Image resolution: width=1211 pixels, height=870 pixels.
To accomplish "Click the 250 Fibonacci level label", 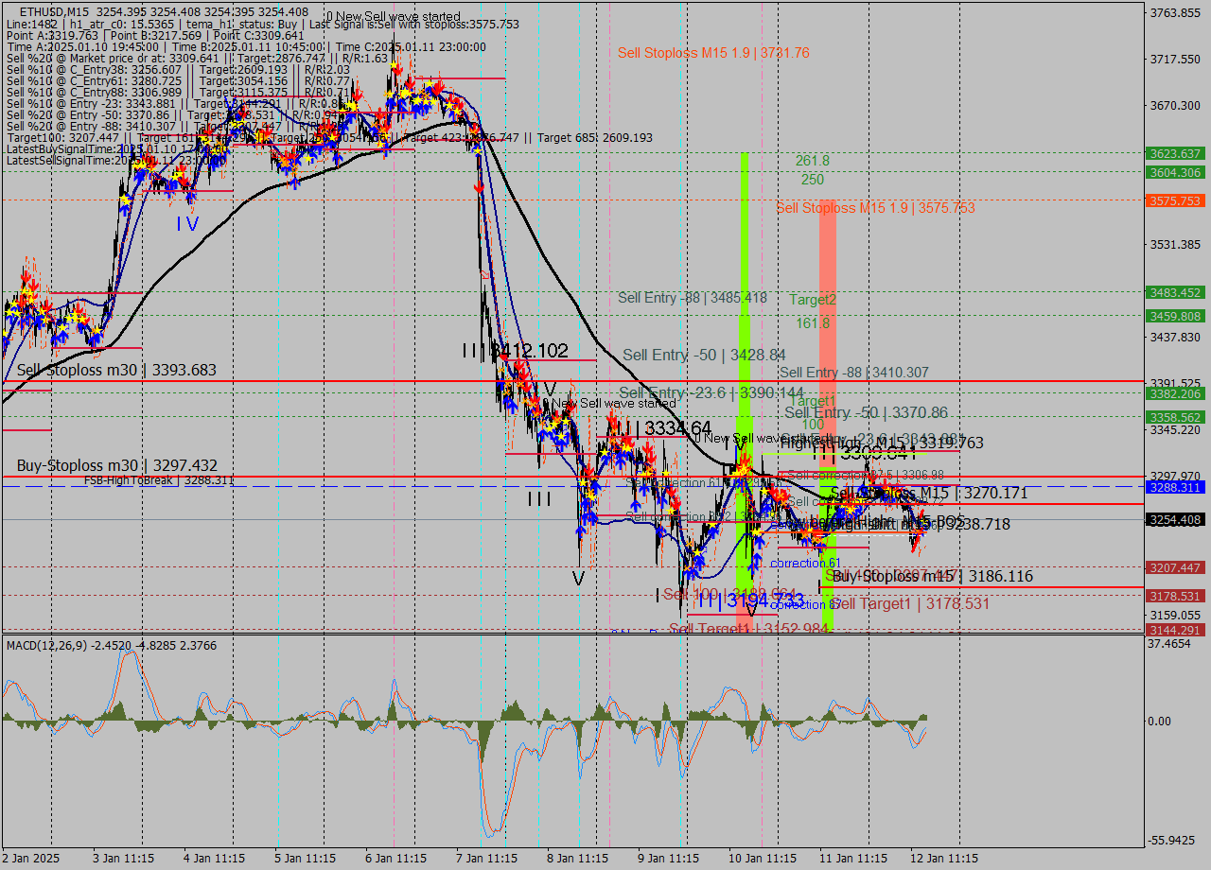I will [812, 180].
